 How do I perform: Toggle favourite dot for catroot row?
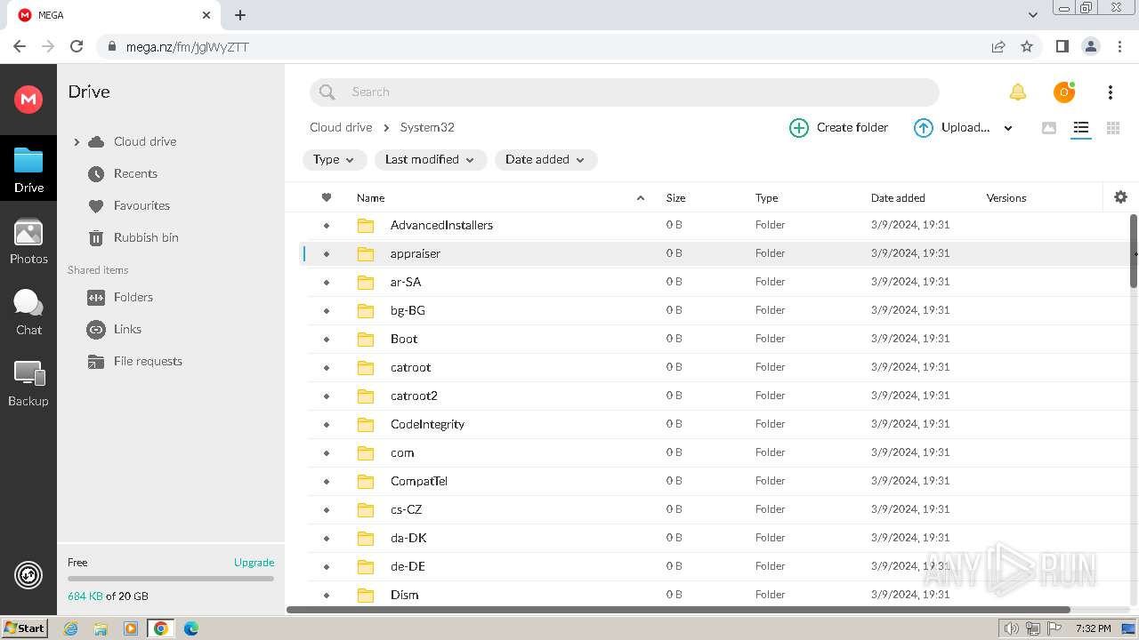[327, 367]
